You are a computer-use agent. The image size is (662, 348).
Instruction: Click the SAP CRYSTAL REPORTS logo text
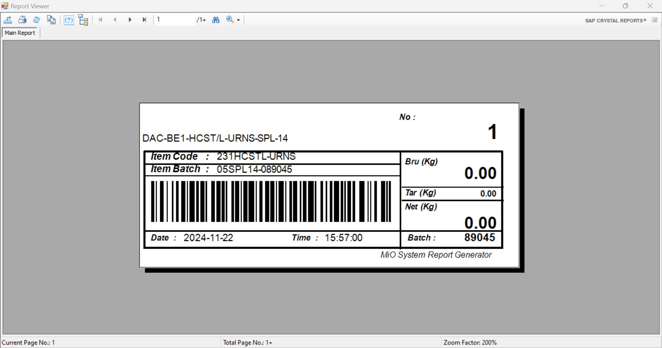tap(615, 20)
